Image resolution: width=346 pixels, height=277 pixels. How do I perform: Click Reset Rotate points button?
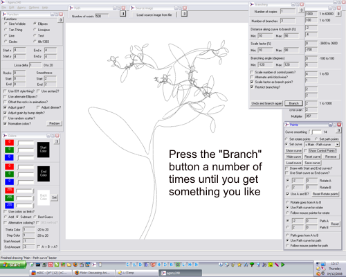coord(325,194)
